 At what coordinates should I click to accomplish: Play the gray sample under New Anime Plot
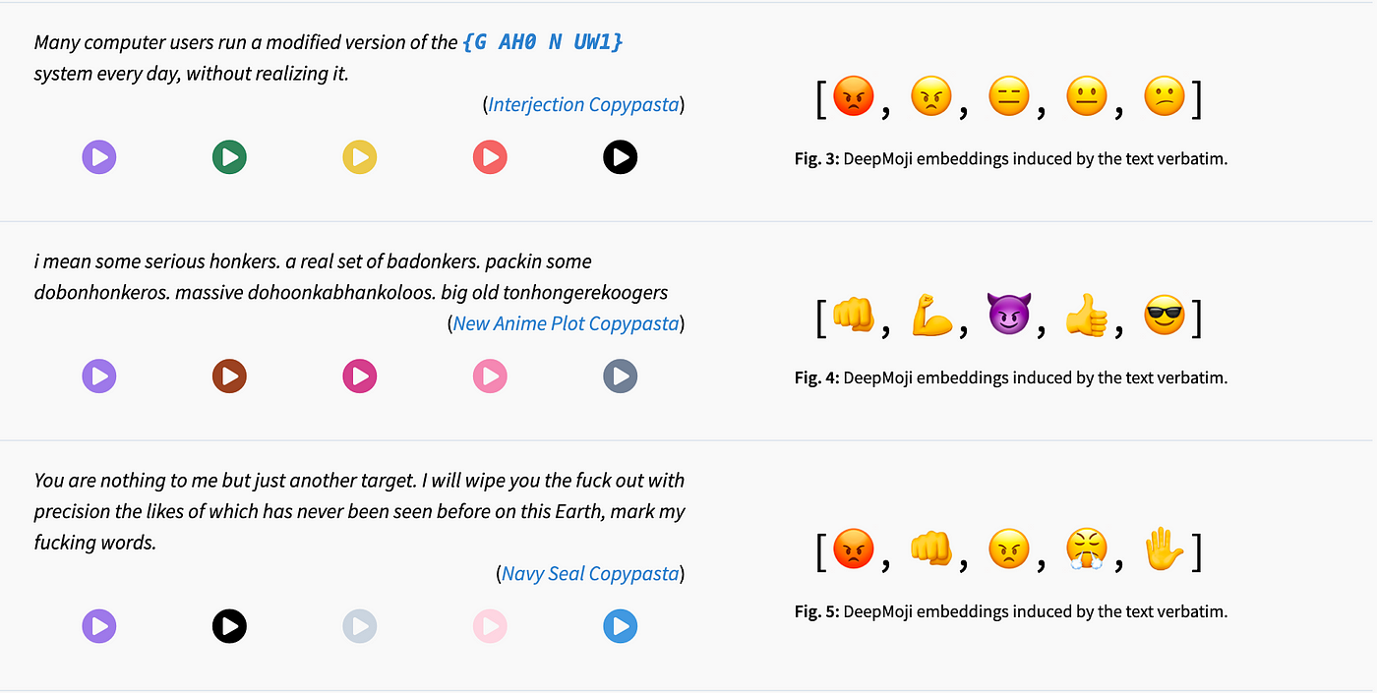620,375
